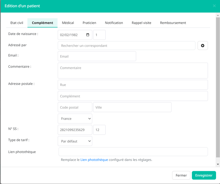Click in the Rechercher un correspondant field

tap(126, 46)
